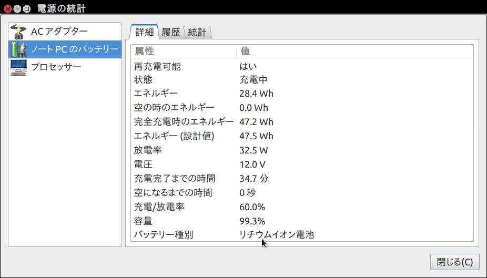487x278 pixels.
Task: Select the 容量 row label
Action: pyautogui.click(x=143, y=221)
